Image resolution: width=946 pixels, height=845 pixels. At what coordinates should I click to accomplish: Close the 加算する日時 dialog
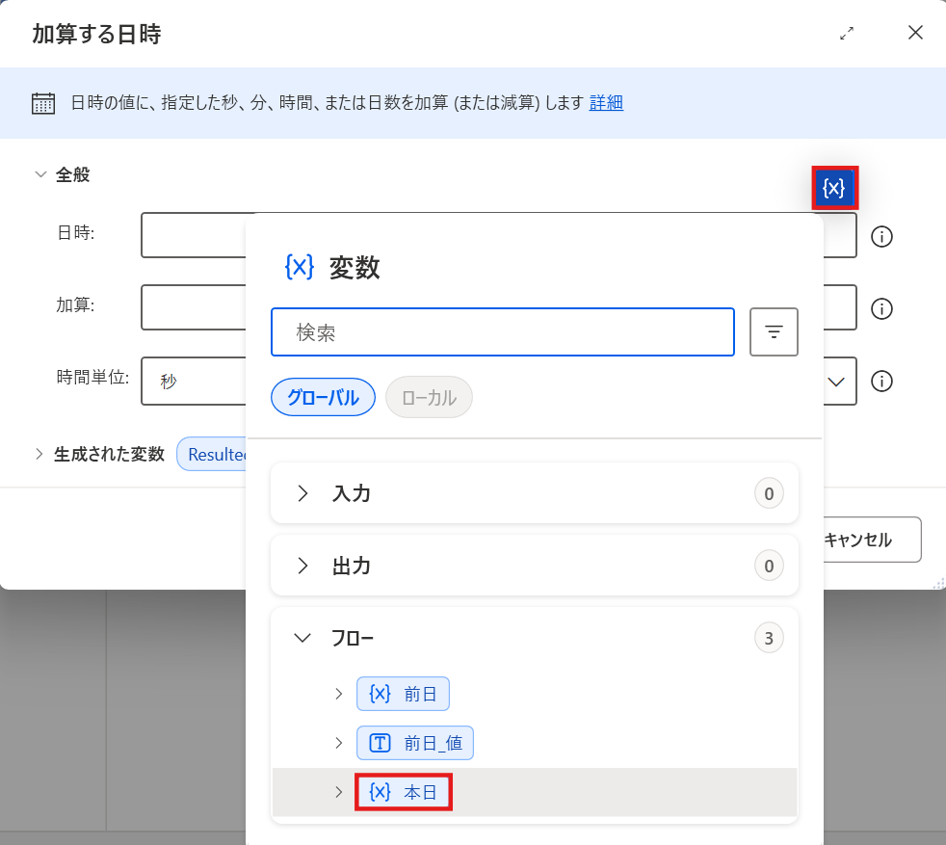pos(915,33)
